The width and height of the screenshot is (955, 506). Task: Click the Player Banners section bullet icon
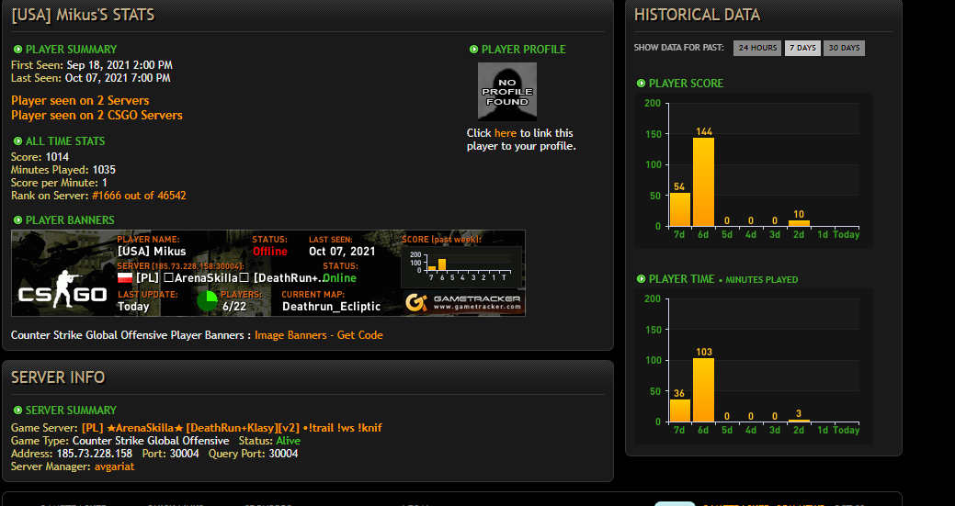click(x=17, y=220)
